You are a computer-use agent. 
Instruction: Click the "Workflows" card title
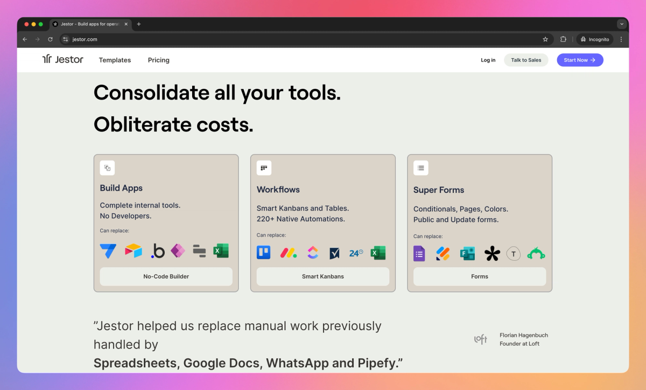[x=278, y=190]
